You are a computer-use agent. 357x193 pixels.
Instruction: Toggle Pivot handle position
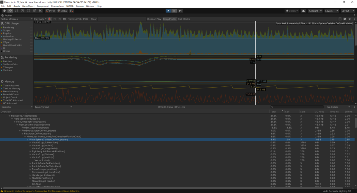[x=51, y=11]
